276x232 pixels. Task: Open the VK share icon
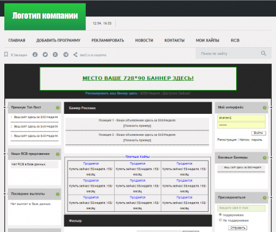[x=55, y=54]
